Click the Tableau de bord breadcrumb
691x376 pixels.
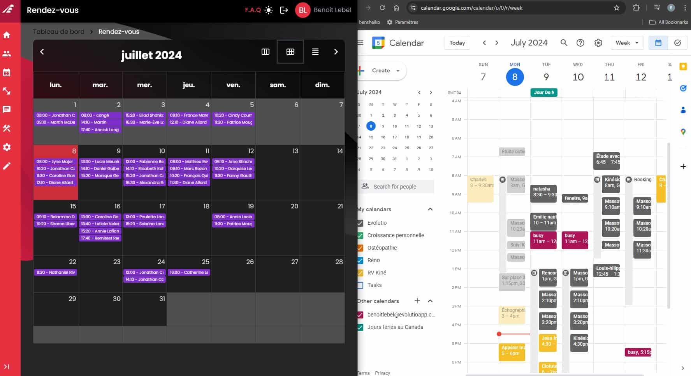58,31
